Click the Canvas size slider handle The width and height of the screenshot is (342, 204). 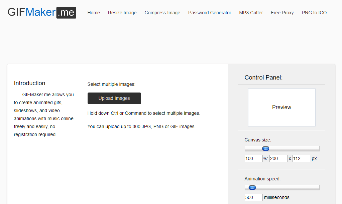click(265, 149)
